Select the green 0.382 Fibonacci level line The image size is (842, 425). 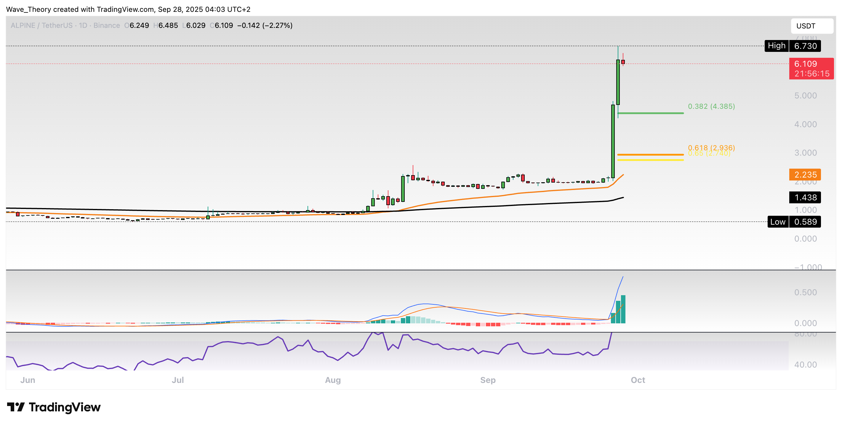(650, 113)
